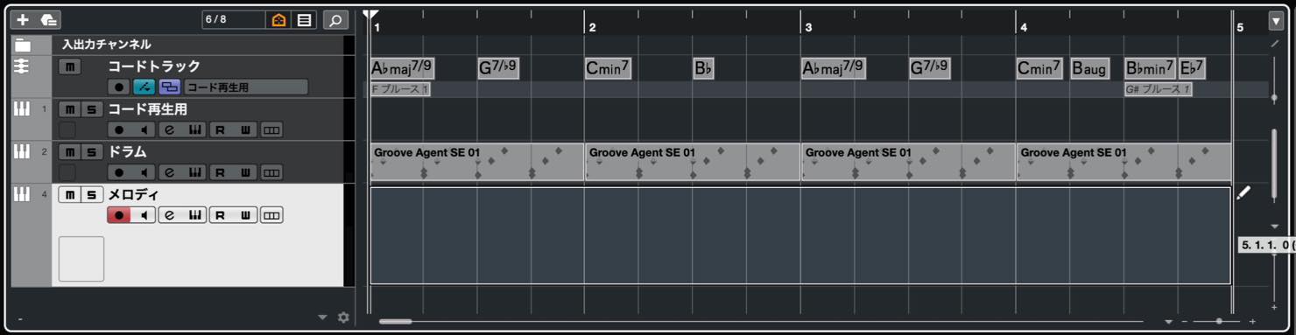This screenshot has width=1296, height=335.
Task: Adjust the horizontal zoom slider at bottom
Action: (x=1219, y=321)
